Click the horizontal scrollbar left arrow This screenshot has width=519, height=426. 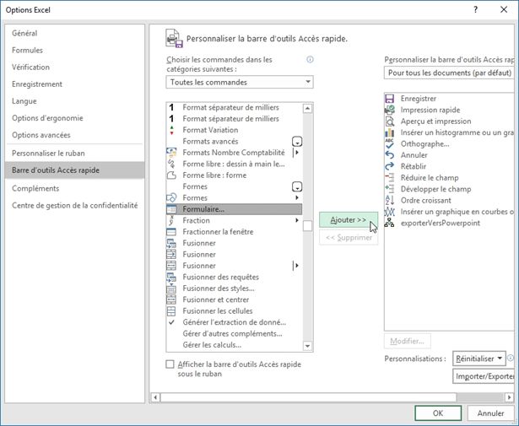click(x=155, y=397)
